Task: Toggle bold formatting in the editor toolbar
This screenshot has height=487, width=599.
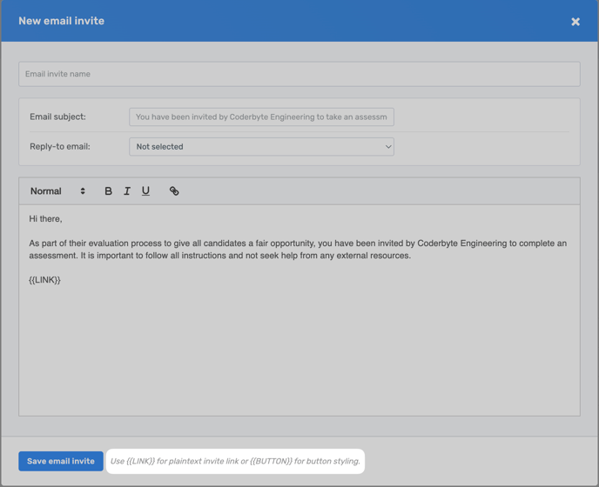Action: point(108,191)
